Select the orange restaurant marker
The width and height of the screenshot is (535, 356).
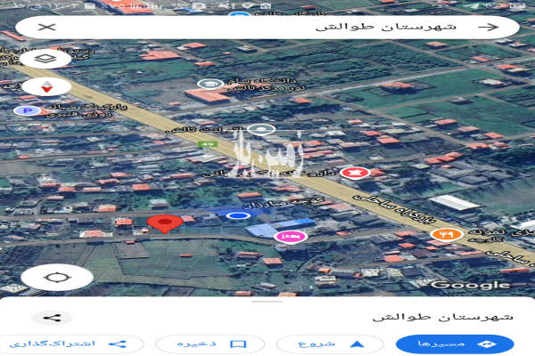pyautogui.click(x=447, y=234)
